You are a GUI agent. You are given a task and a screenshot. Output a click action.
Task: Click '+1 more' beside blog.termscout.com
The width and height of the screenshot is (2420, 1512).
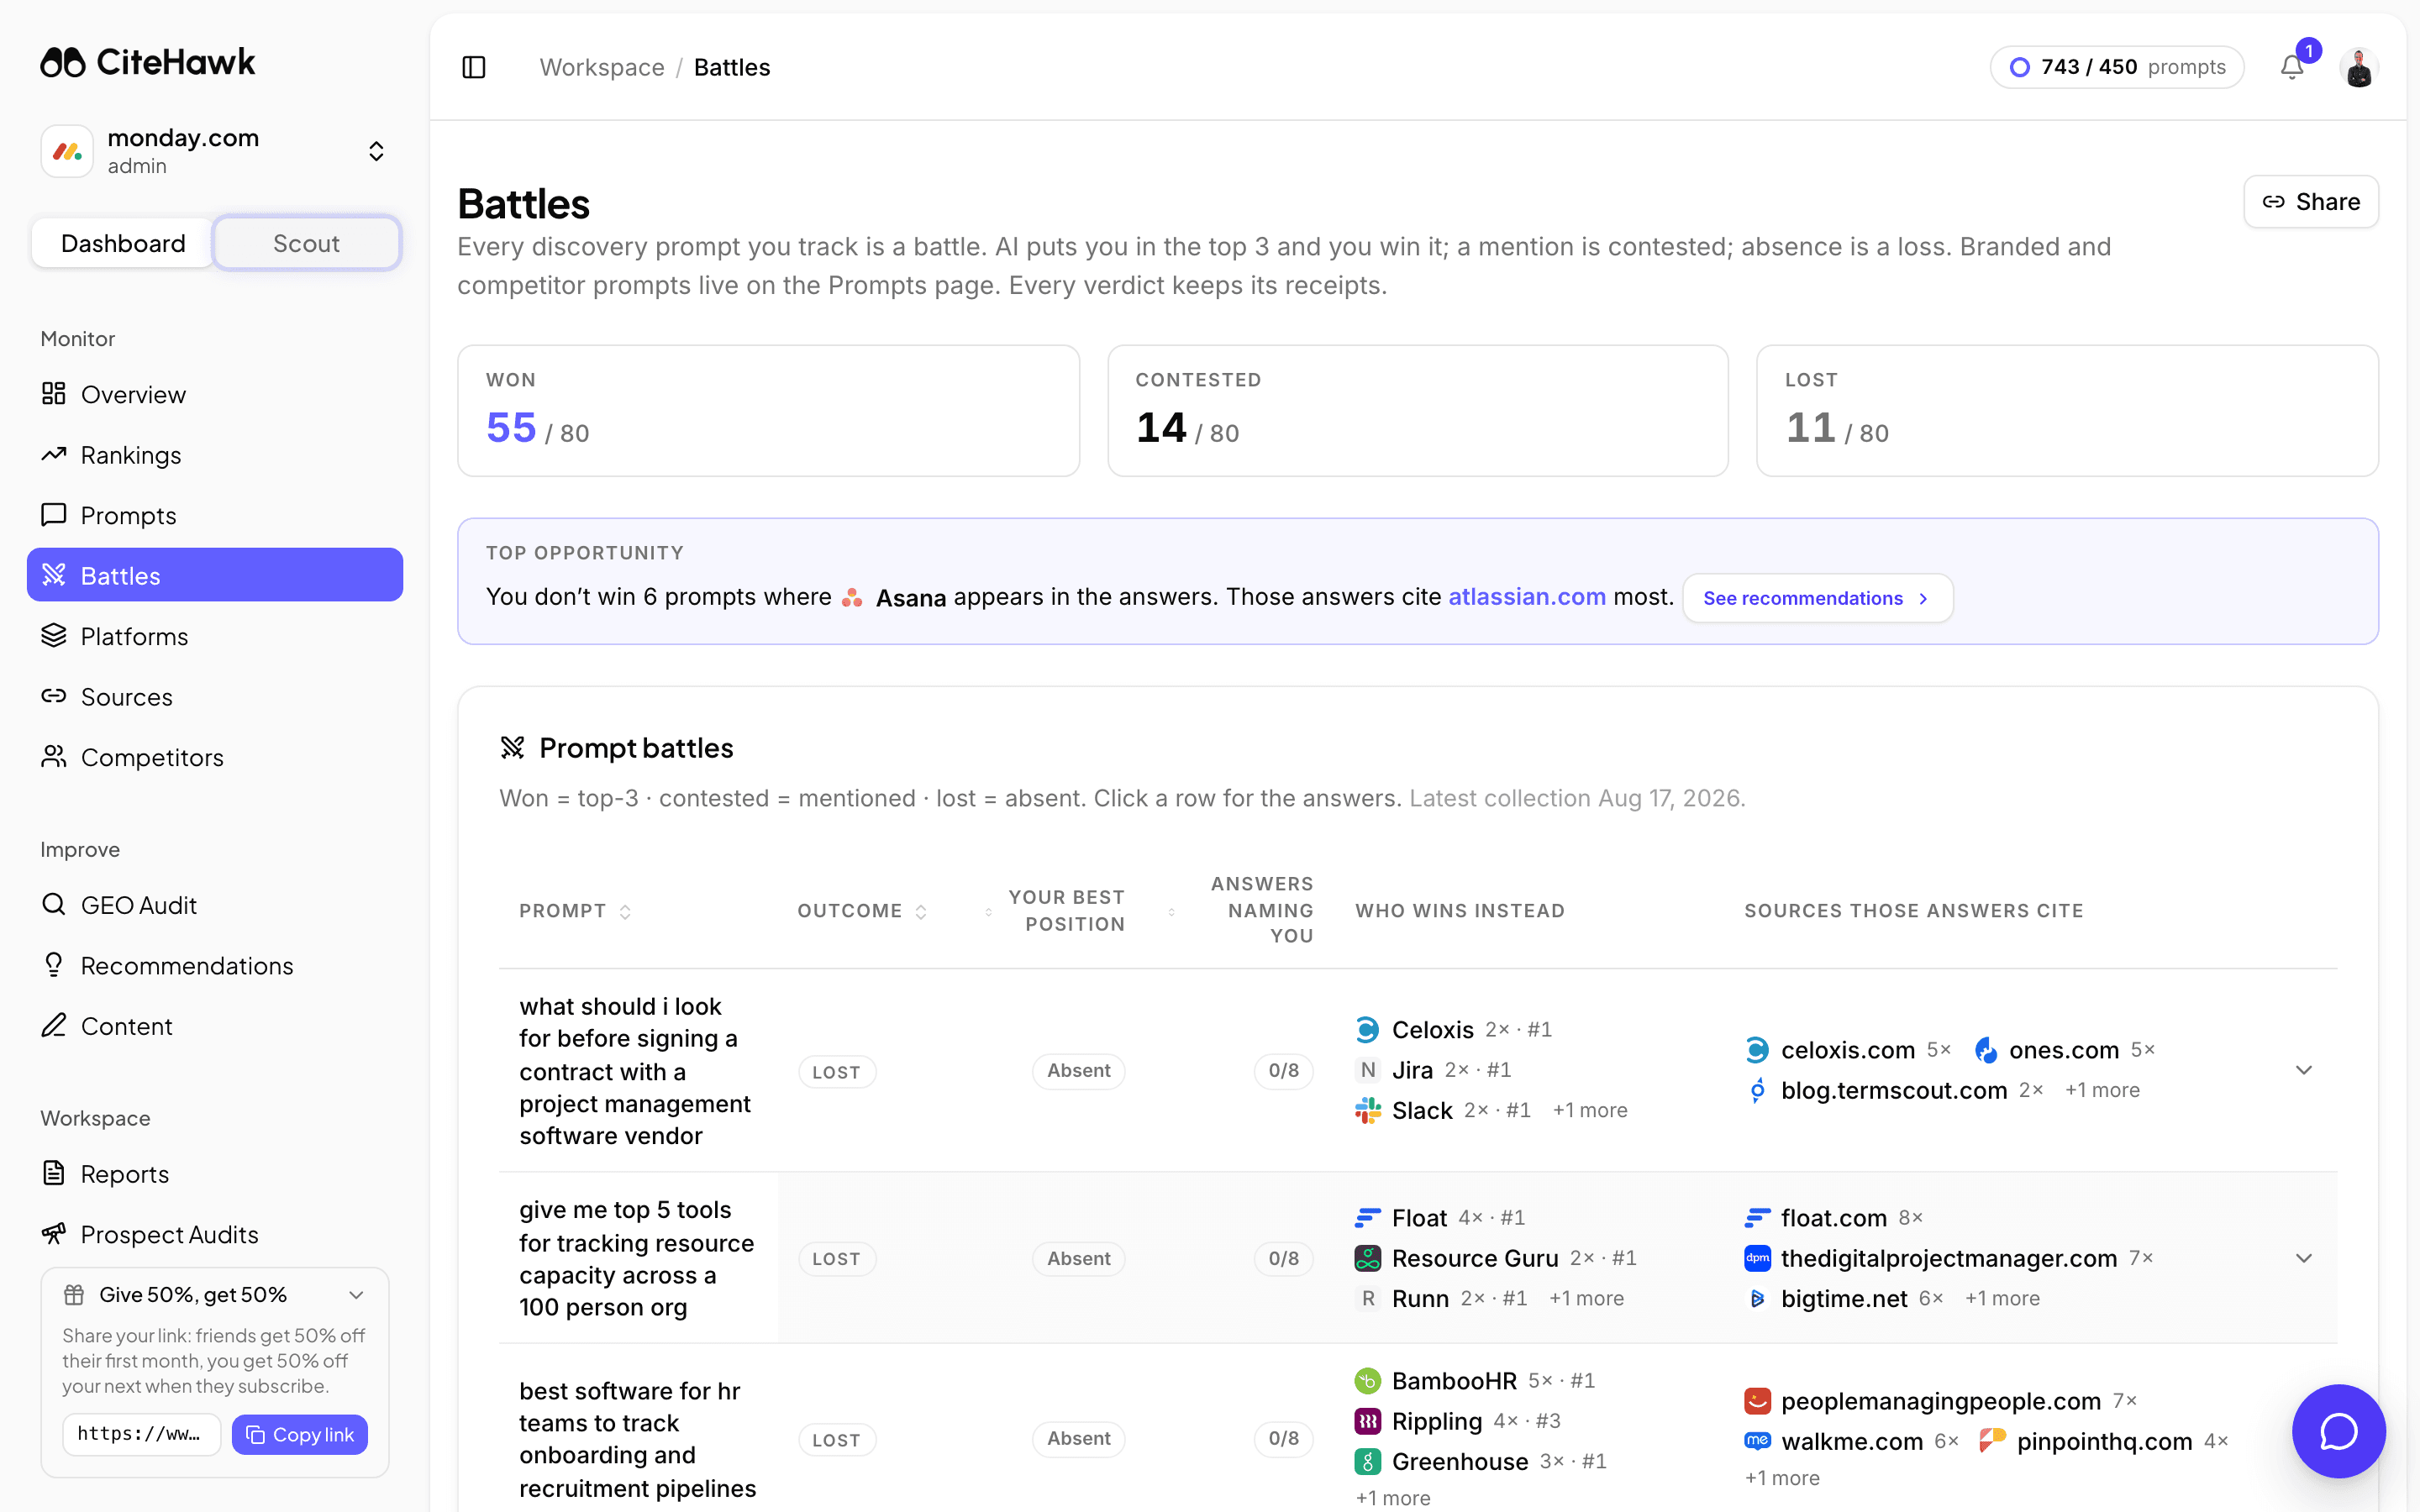pos(2102,1091)
